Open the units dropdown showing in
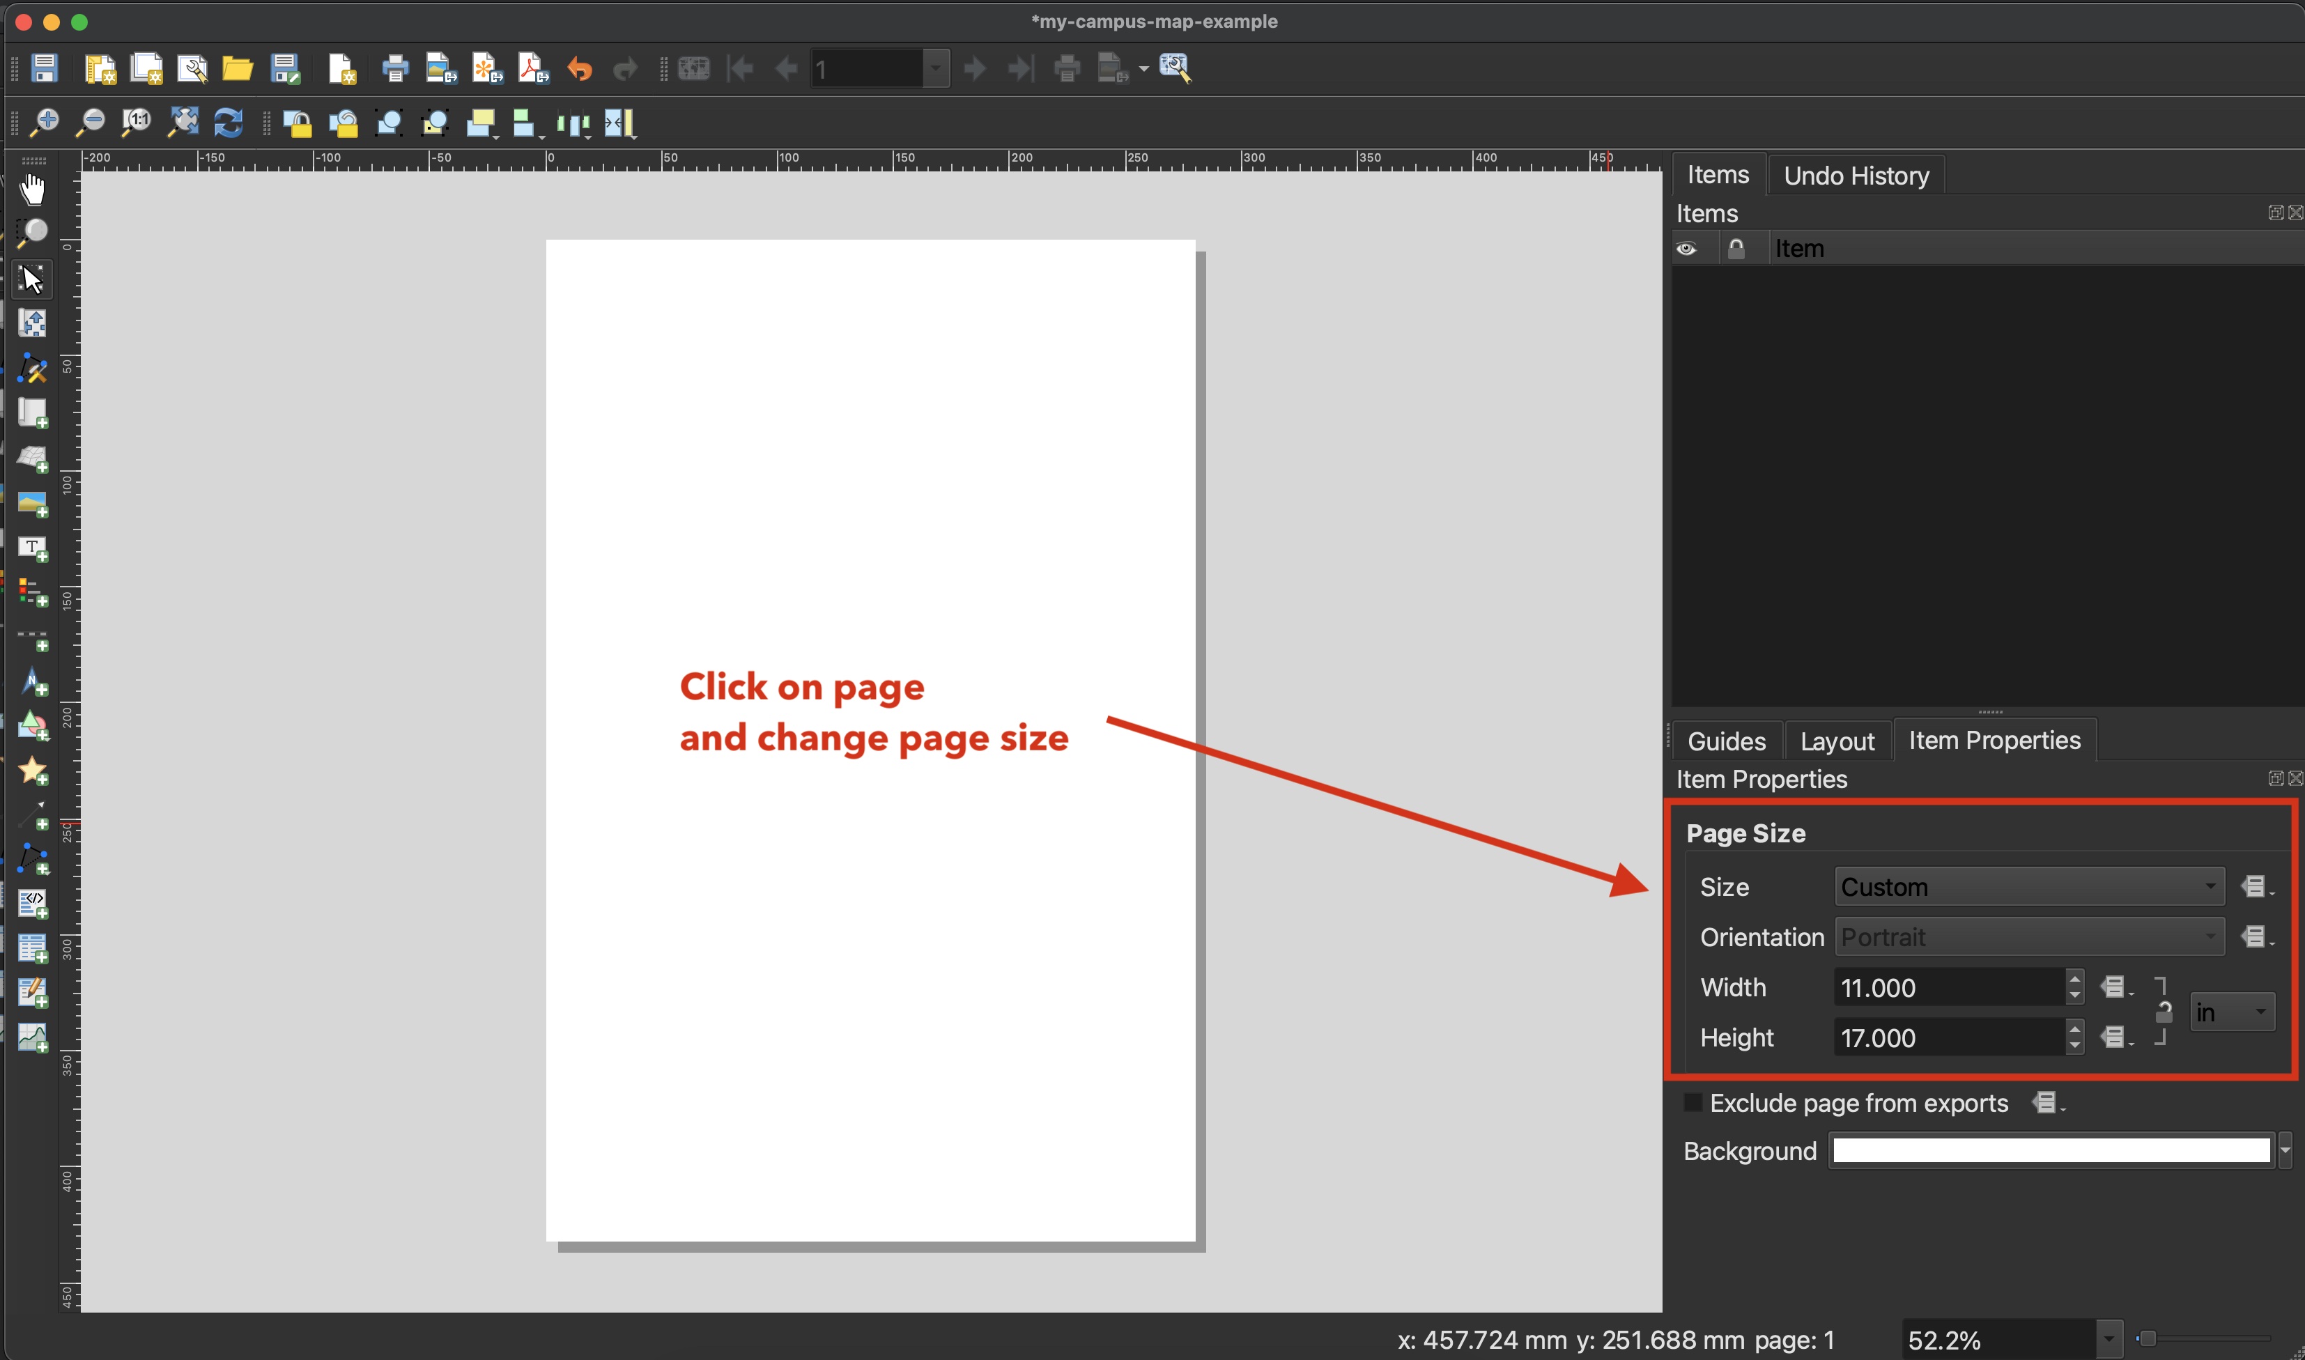Image resolution: width=2305 pixels, height=1360 pixels. click(x=2232, y=1012)
